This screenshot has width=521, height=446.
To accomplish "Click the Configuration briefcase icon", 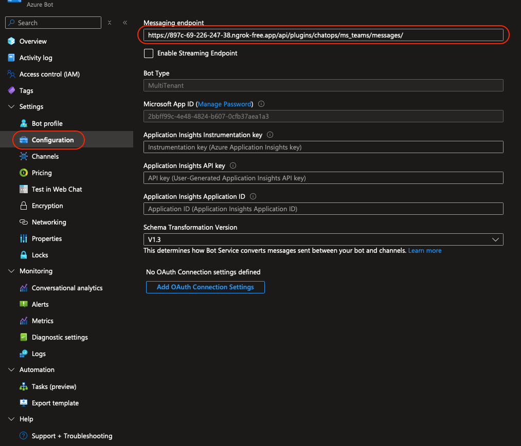I will 24,140.
